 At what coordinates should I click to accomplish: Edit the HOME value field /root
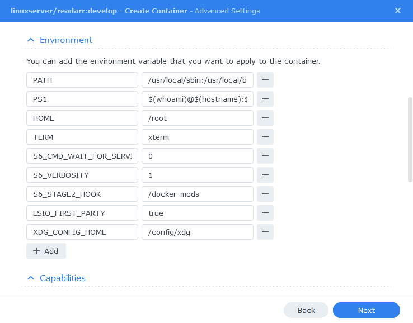[x=198, y=118]
